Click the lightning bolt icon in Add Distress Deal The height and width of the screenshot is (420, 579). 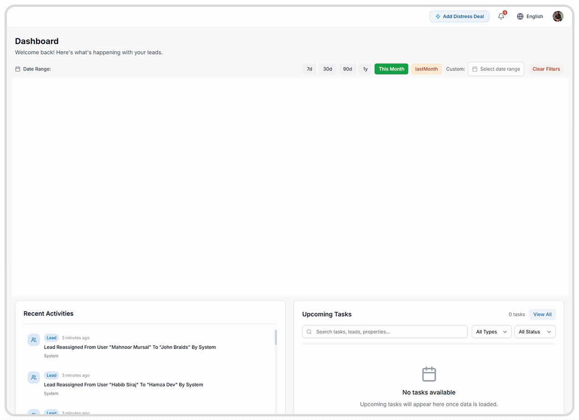click(438, 16)
